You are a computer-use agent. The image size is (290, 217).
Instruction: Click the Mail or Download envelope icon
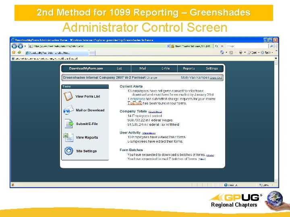(x=68, y=110)
